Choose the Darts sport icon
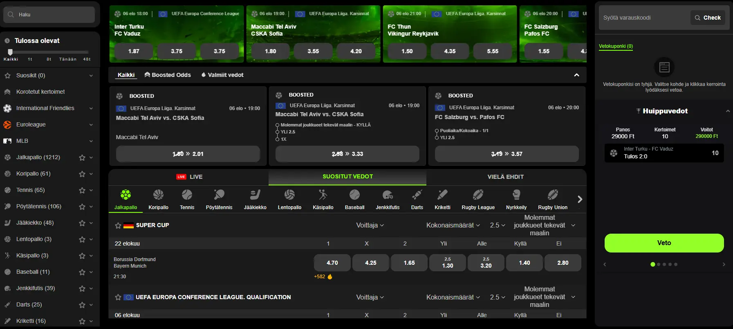Image resolution: width=733 pixels, height=329 pixels. (417, 194)
